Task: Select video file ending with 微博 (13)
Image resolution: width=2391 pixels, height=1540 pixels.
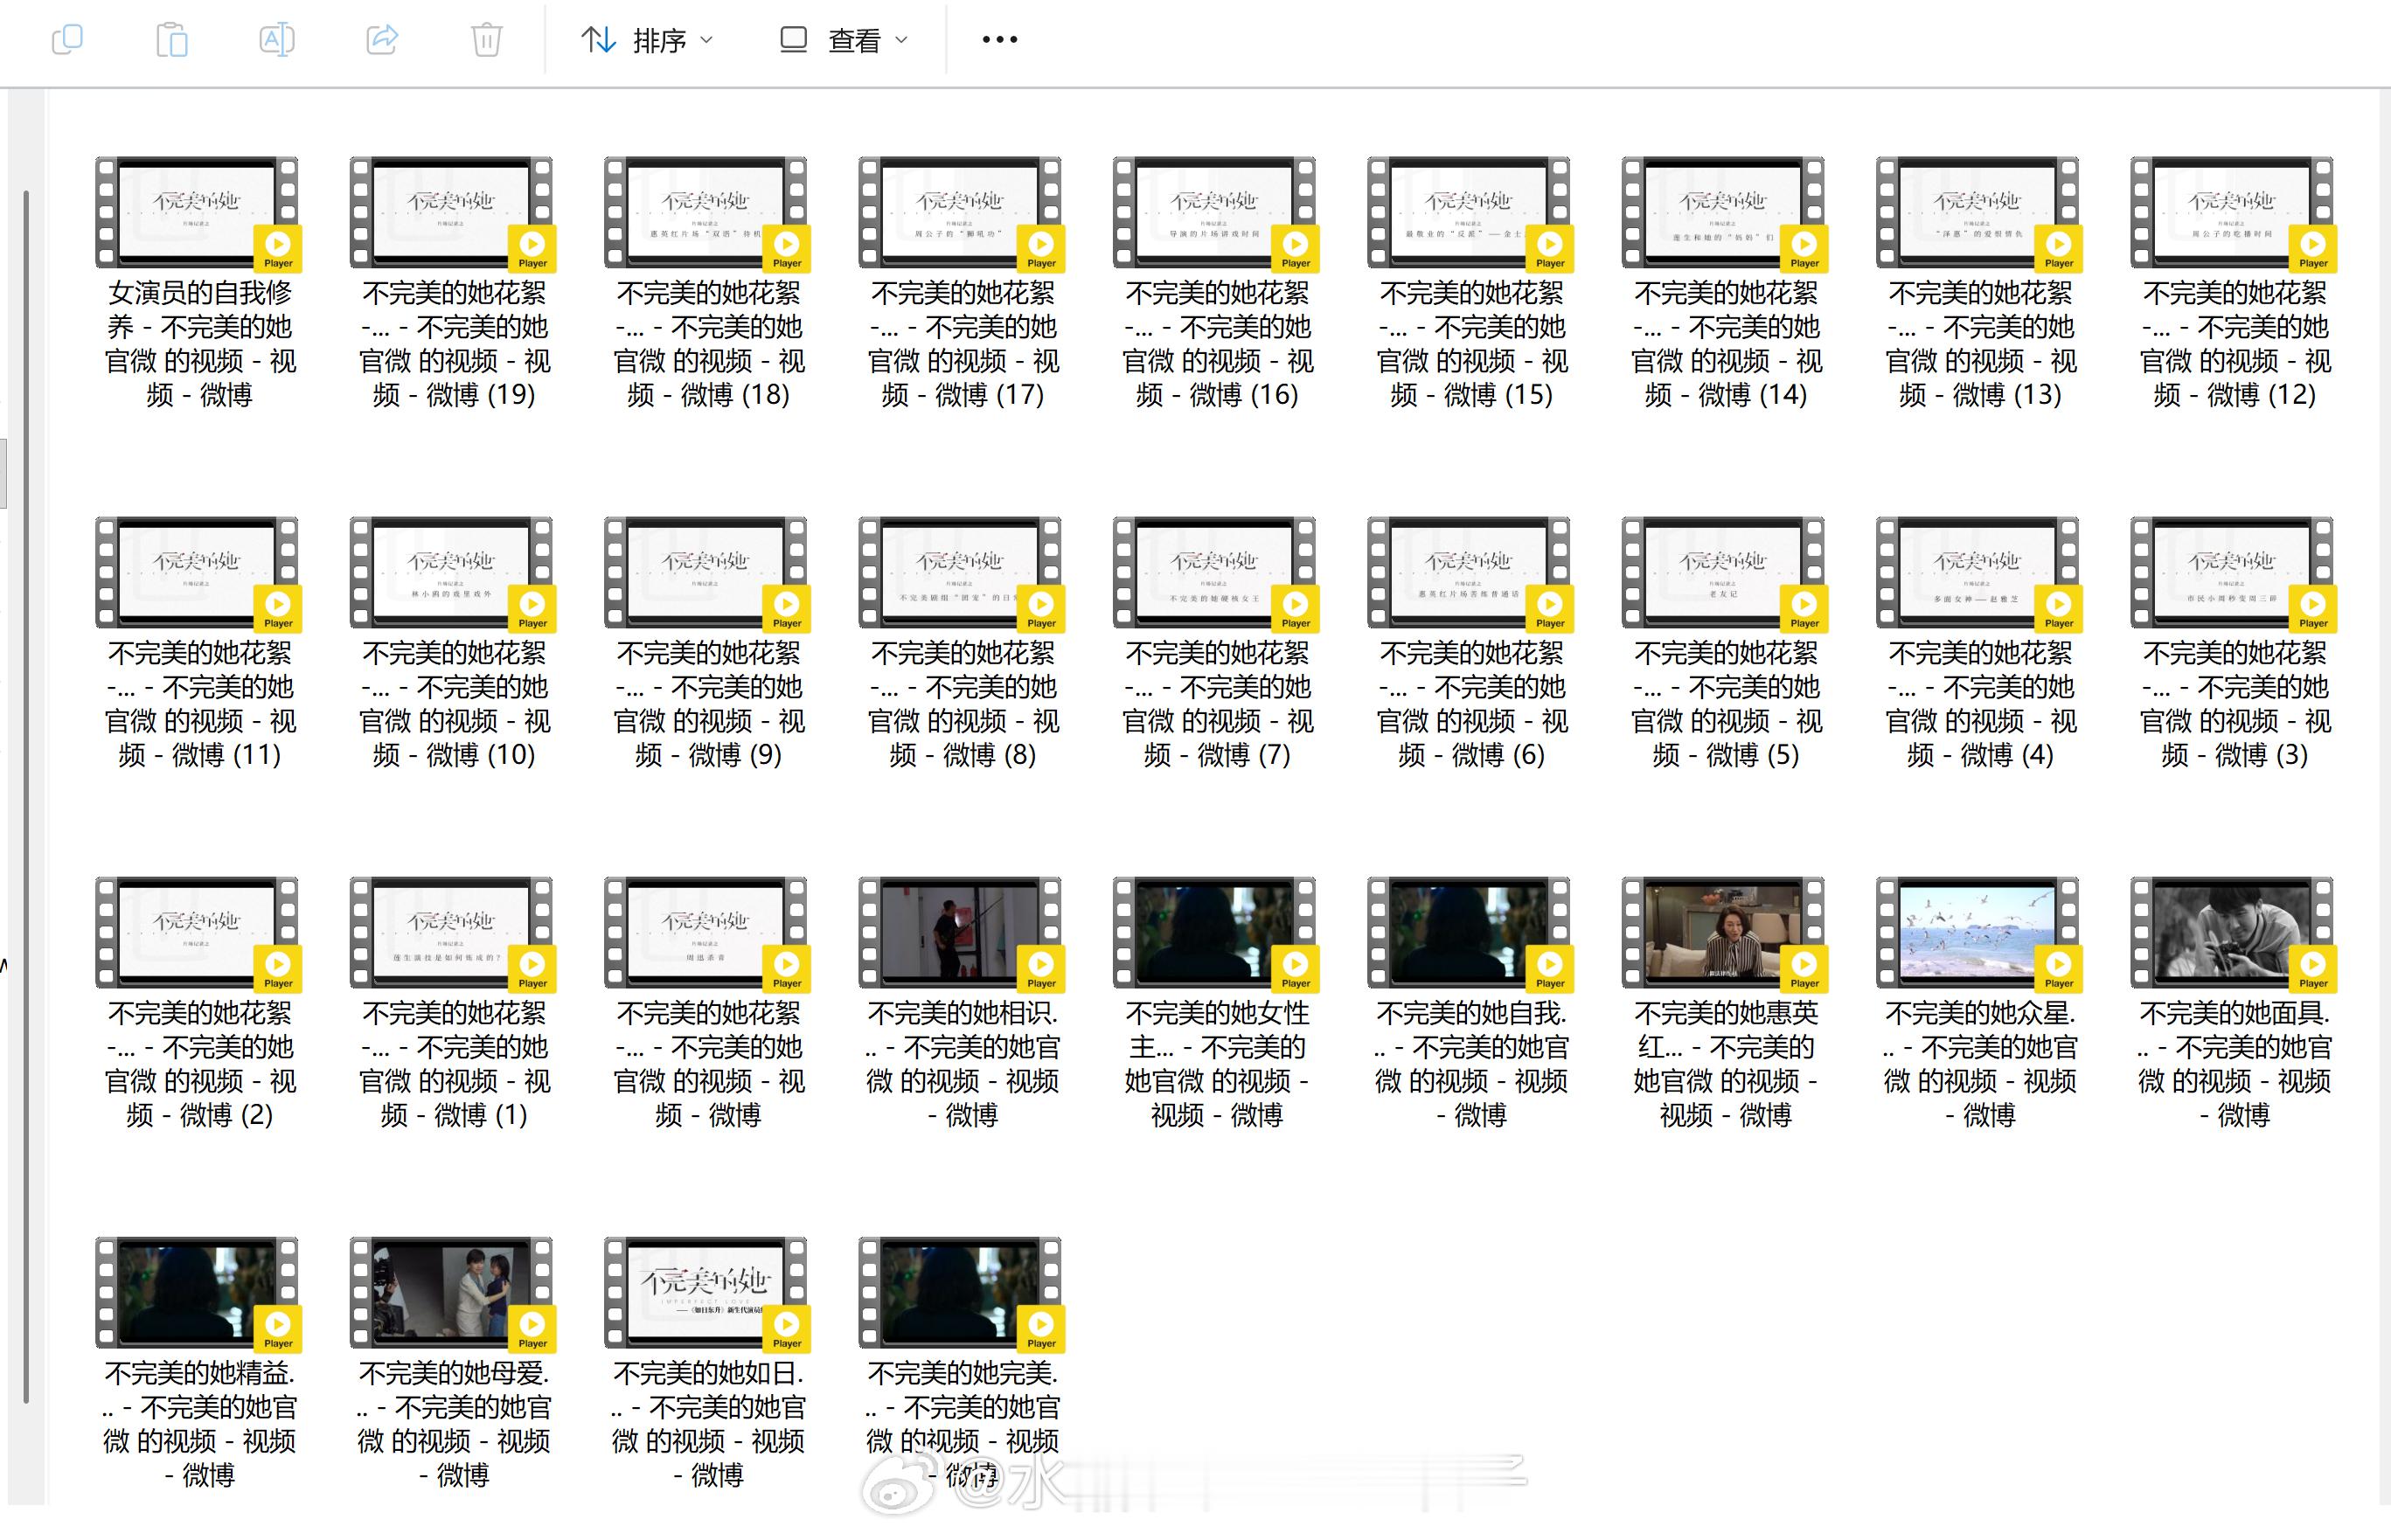Action: [1978, 284]
